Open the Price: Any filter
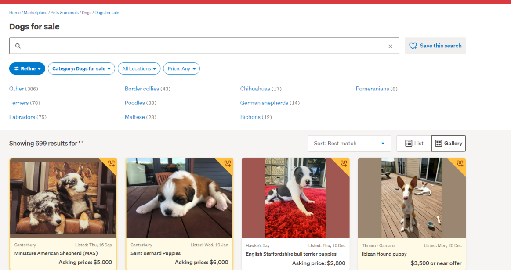 point(181,69)
